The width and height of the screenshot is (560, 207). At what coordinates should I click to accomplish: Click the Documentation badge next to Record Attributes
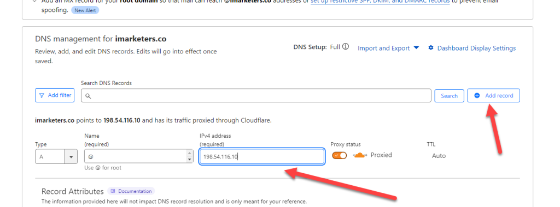[131, 191]
